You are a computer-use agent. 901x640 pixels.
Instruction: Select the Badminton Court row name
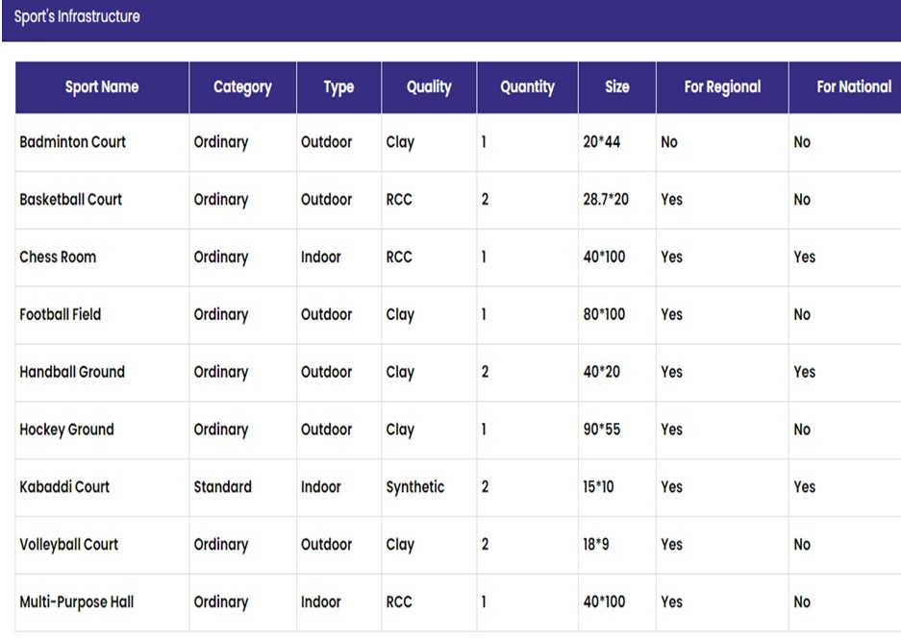pos(72,142)
